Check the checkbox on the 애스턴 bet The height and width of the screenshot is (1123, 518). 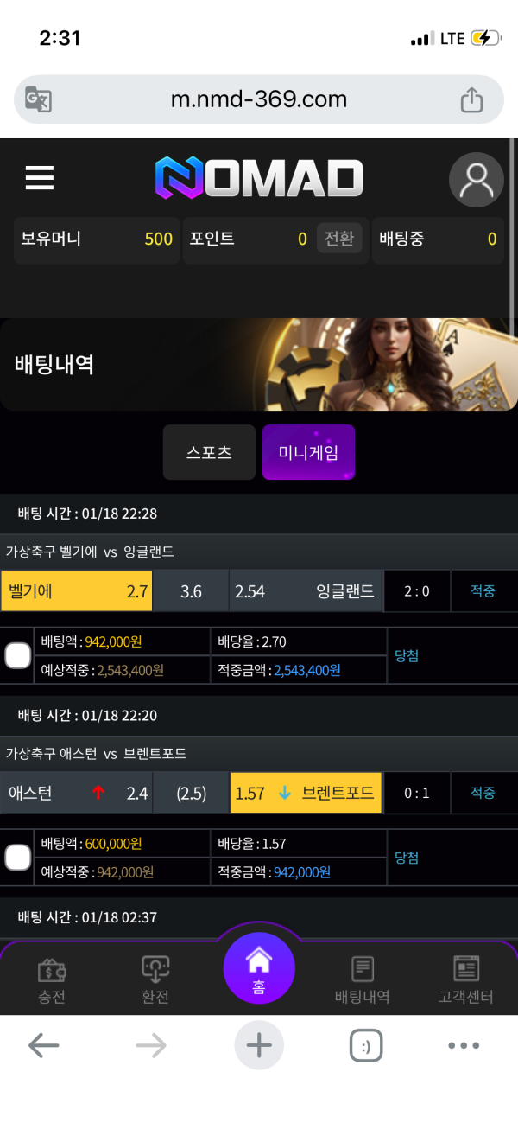[x=18, y=856]
